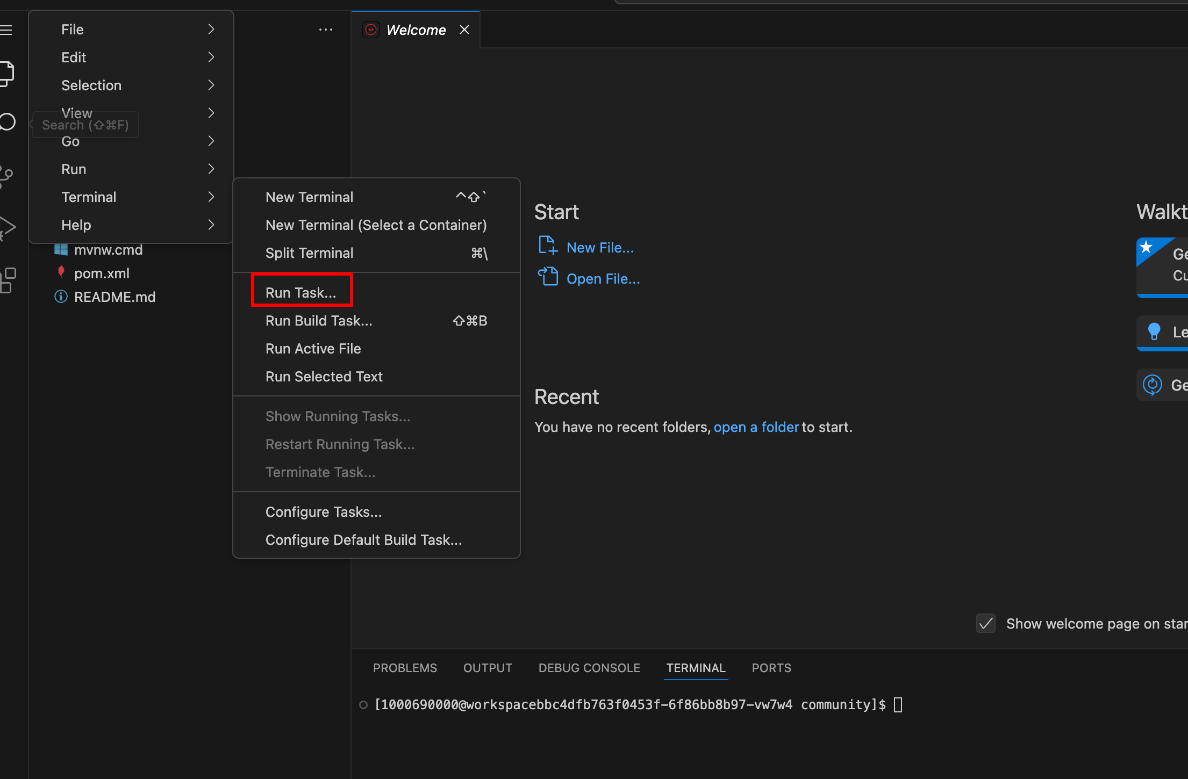Screen dimensions: 1188x779
Task: Click the terminal prompt input area
Action: [898, 704]
